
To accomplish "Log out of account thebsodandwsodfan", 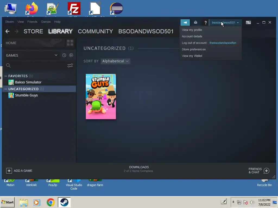I will click(x=209, y=43).
